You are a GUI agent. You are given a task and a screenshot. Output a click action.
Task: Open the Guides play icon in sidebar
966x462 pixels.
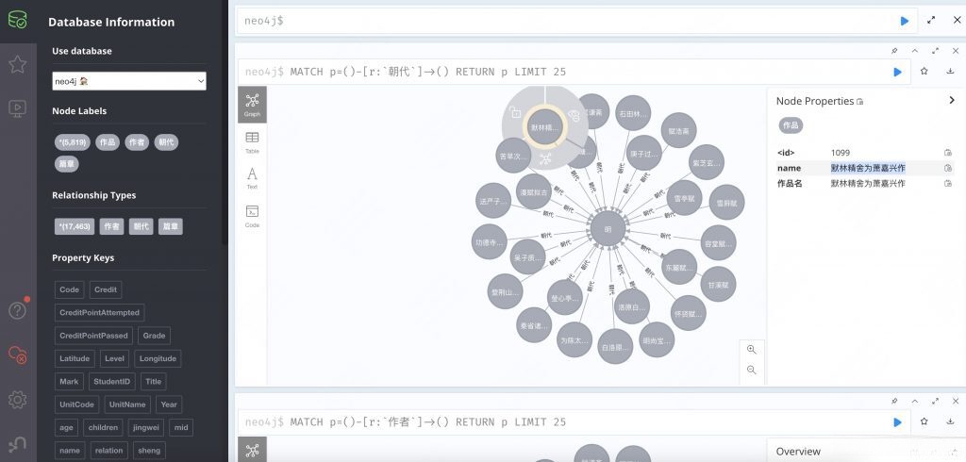17,109
